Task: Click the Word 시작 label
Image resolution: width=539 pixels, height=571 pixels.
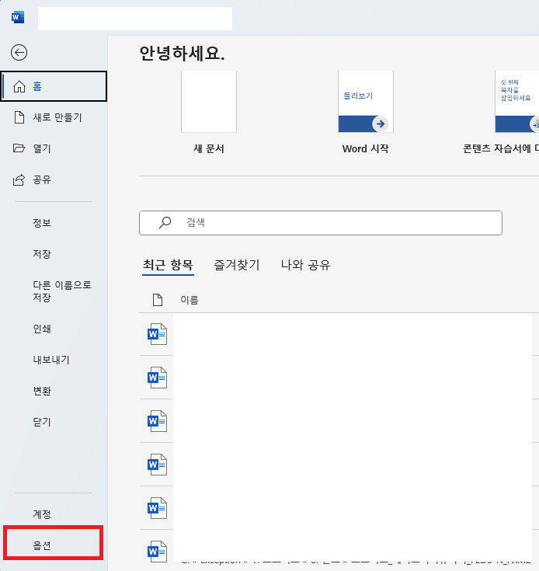Action: pyautogui.click(x=365, y=148)
